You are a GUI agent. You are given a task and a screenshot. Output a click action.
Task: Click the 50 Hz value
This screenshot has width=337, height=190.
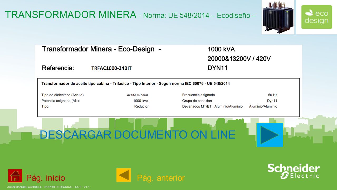273,95
